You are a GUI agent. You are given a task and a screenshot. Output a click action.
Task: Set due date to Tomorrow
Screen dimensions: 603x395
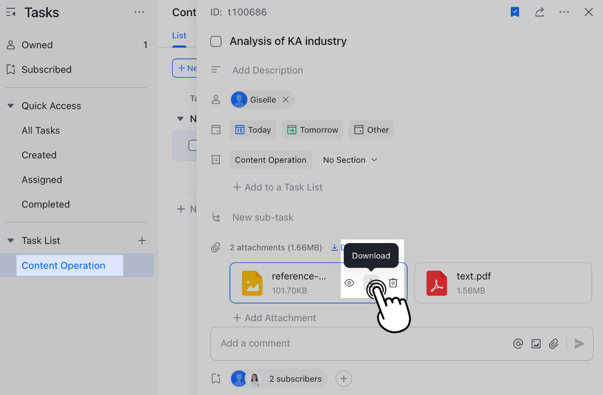(x=312, y=130)
